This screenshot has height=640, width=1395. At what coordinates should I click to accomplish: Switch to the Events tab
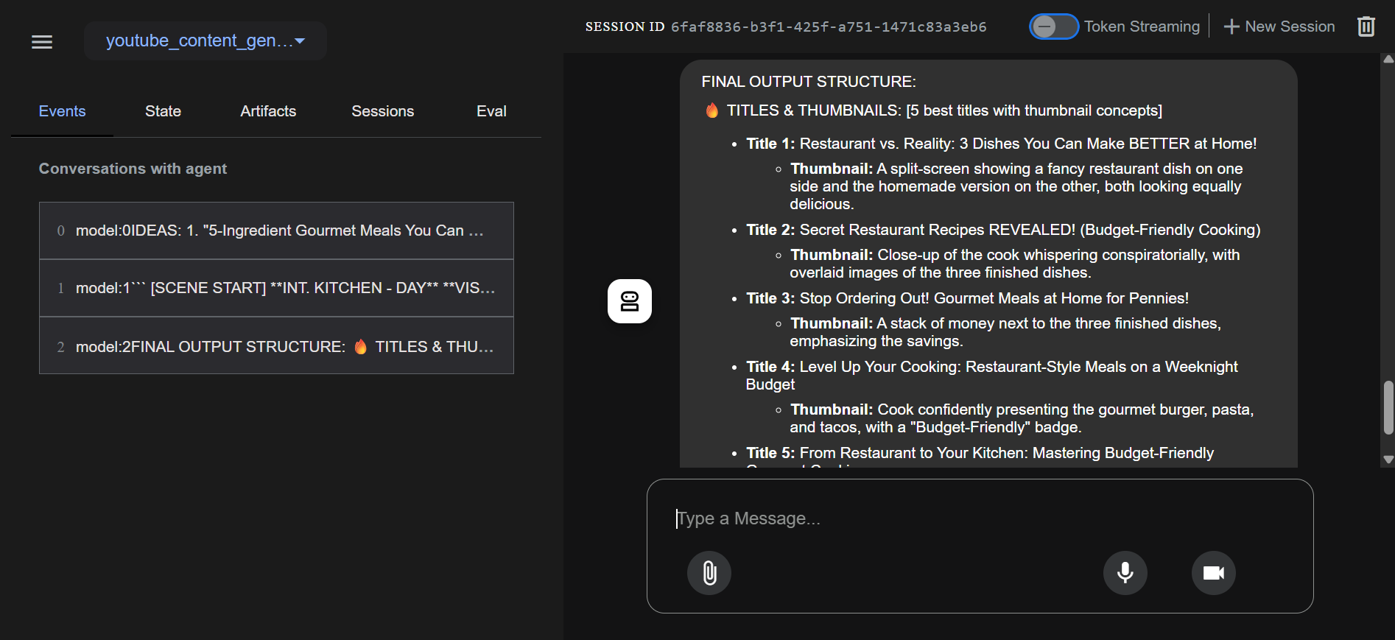(62, 111)
